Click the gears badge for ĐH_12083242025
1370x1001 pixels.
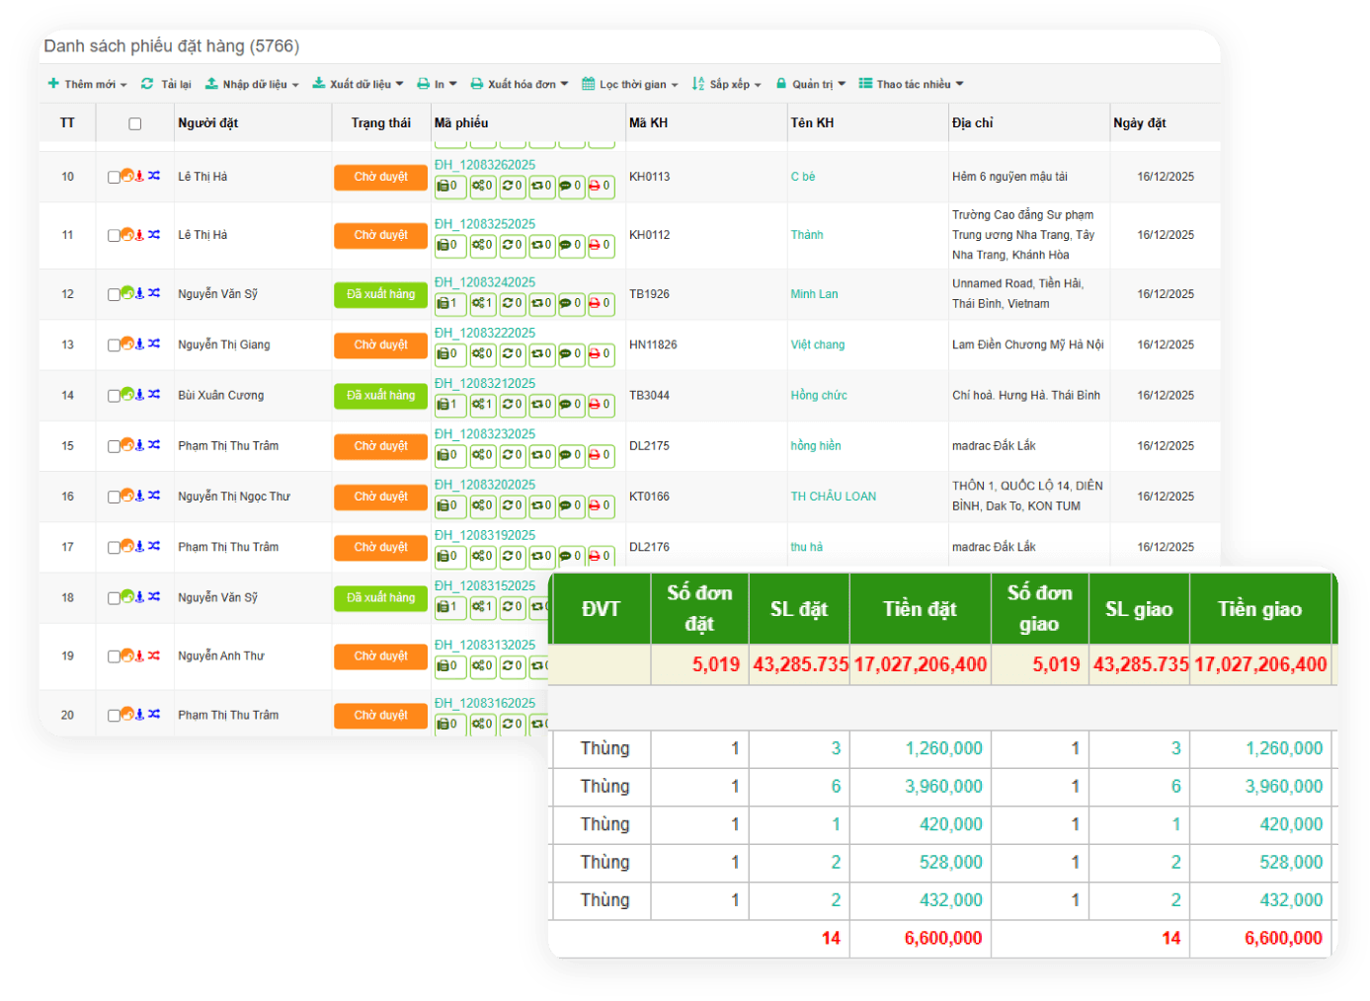[x=482, y=304]
